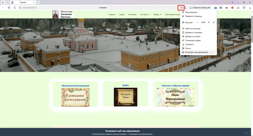Click the gray mask-shaped toolbar icon
This screenshot has height=136, width=253.
(x=226, y=8)
